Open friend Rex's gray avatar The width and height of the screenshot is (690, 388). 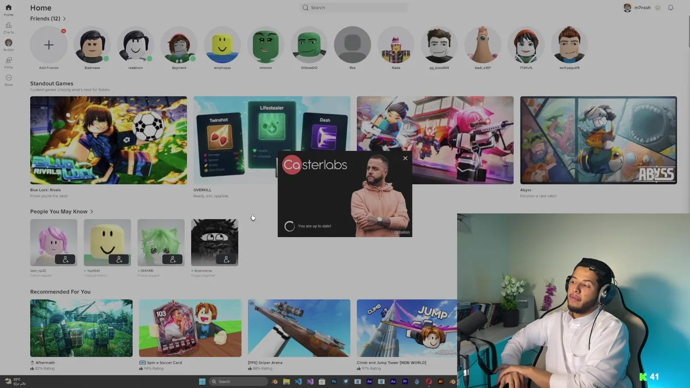[353, 45]
